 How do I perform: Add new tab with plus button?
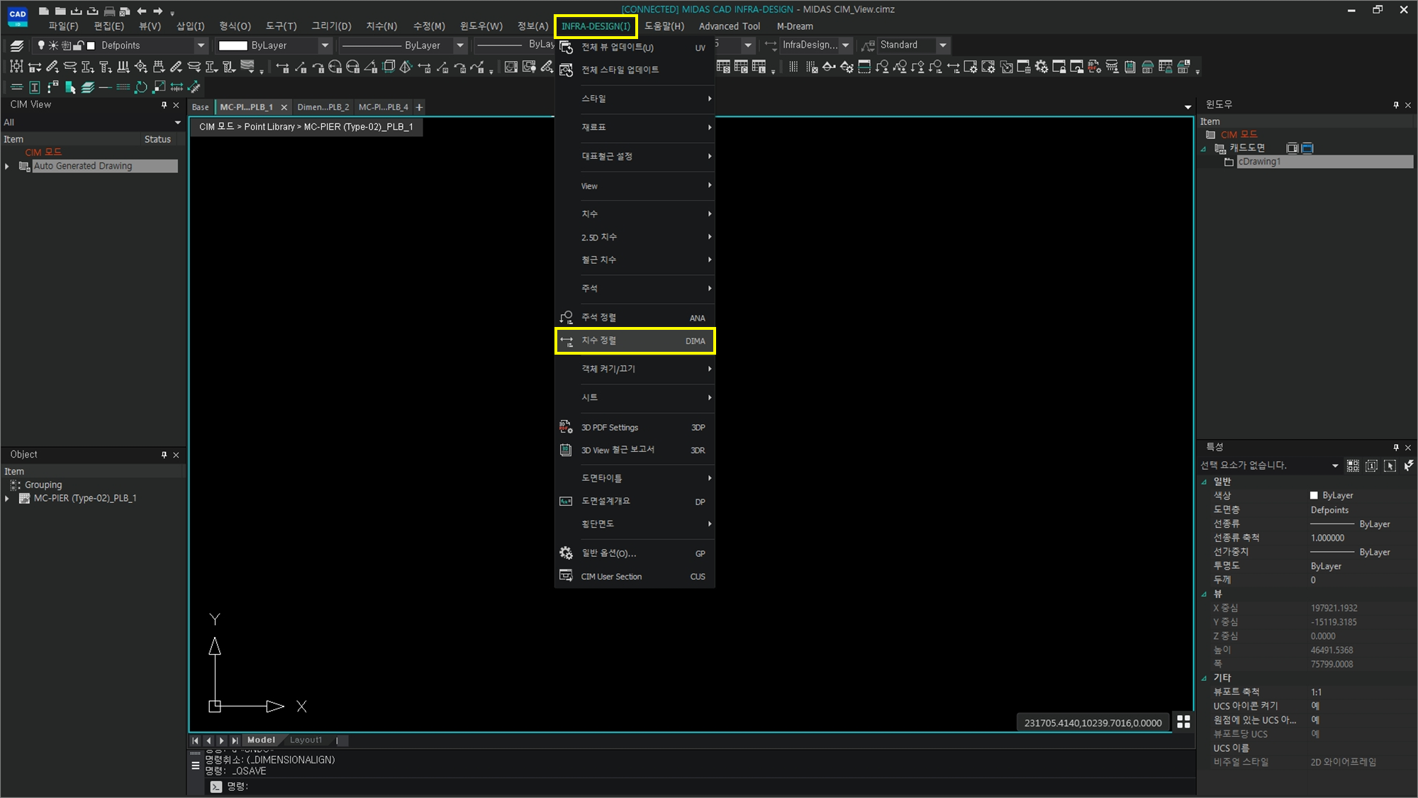[419, 107]
